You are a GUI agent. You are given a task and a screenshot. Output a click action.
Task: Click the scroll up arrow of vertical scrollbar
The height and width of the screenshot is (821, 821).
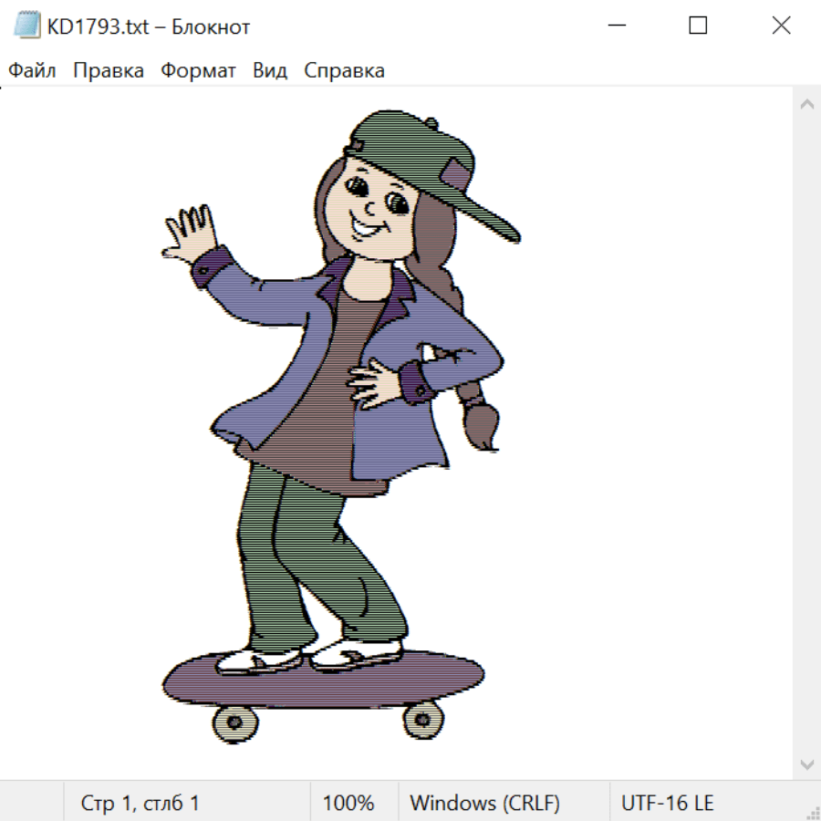point(806,105)
